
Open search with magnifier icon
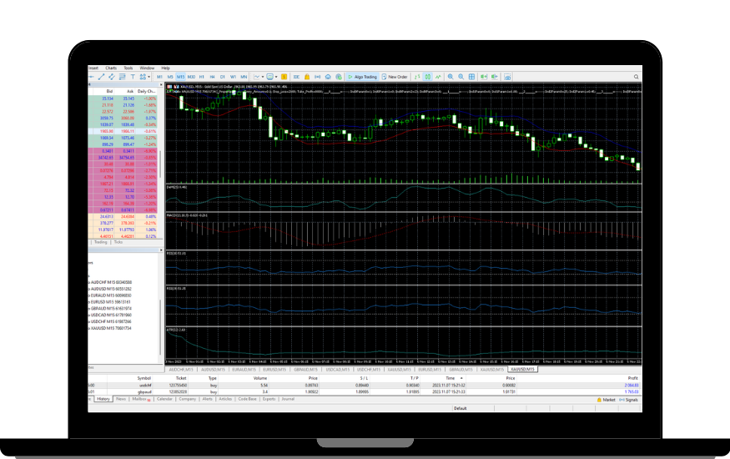(636, 77)
